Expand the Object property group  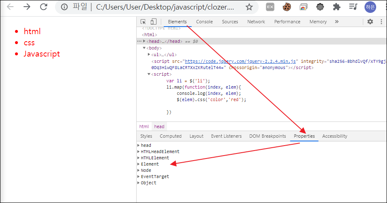[139, 183]
